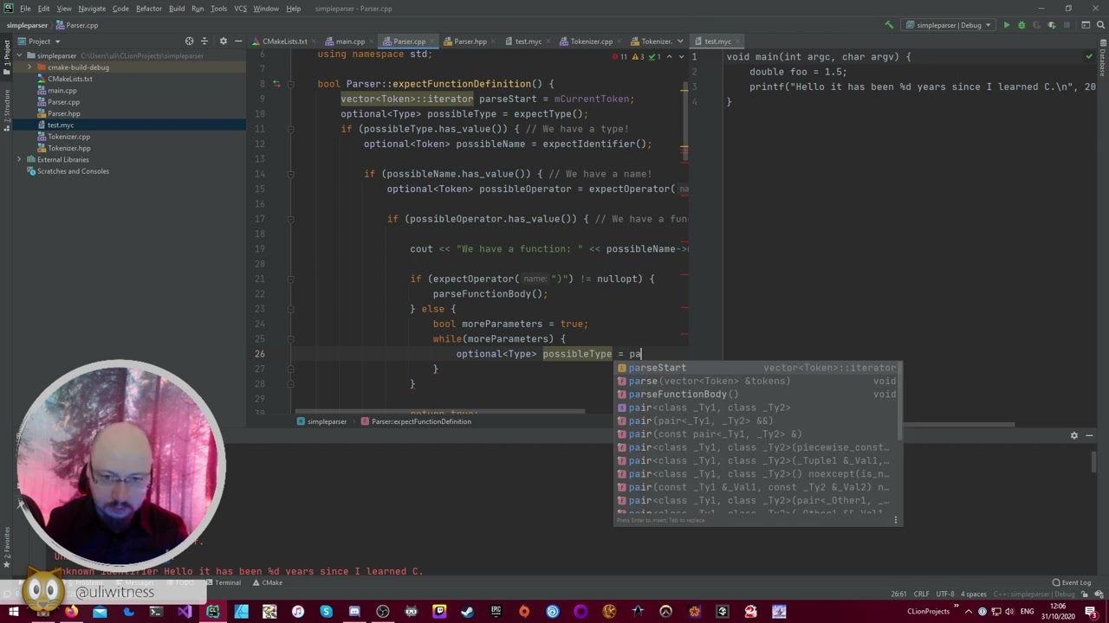Open Steam from the taskbar
Viewport: 1109px width, 623px height.
pyautogui.click(x=467, y=612)
